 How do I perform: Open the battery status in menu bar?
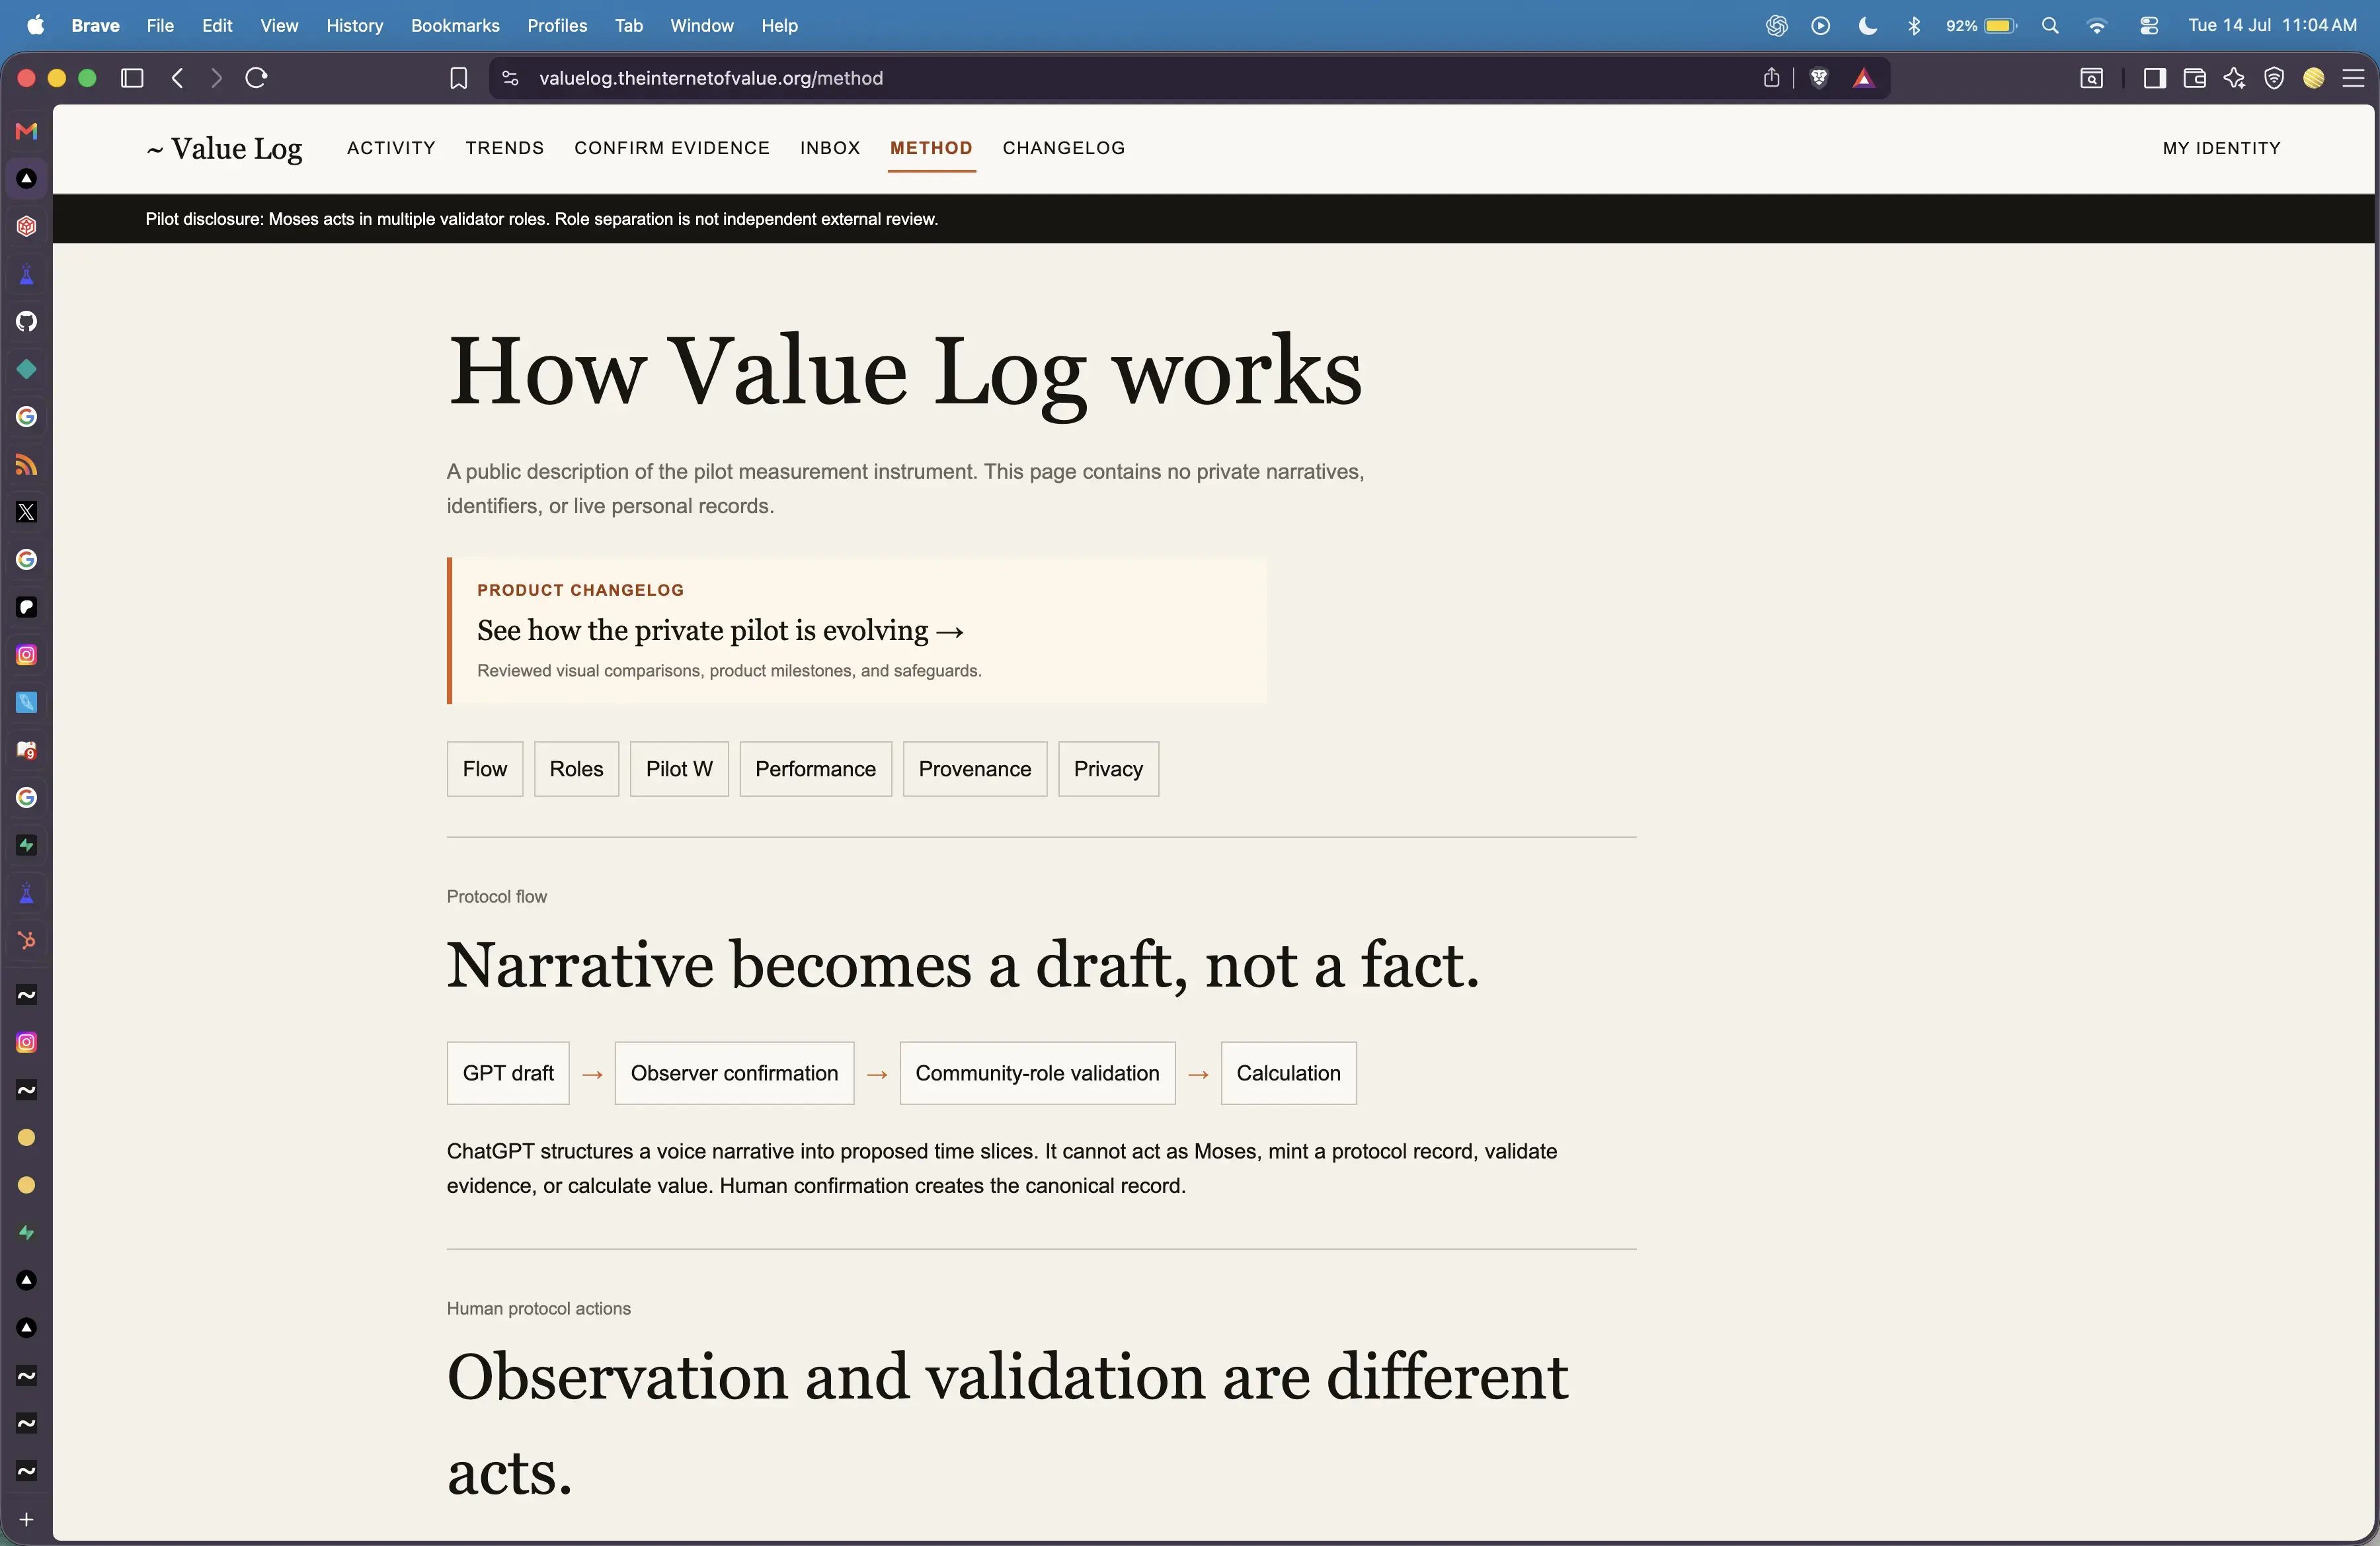(x=1981, y=26)
